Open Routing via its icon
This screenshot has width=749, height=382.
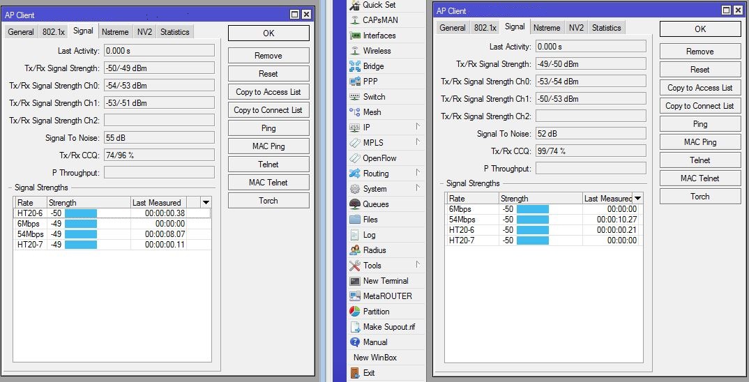[354, 174]
